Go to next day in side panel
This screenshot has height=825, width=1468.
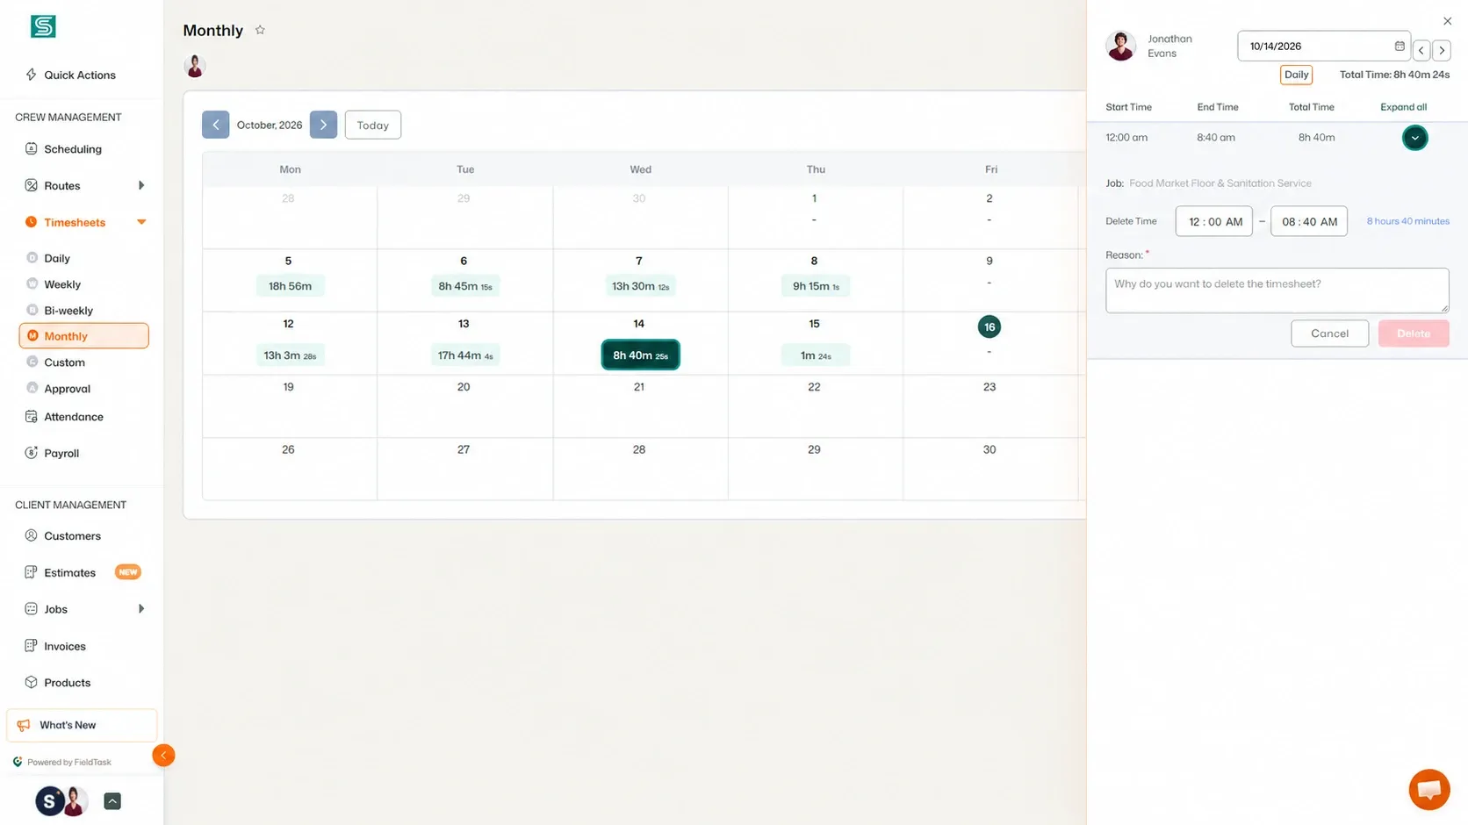click(1442, 50)
